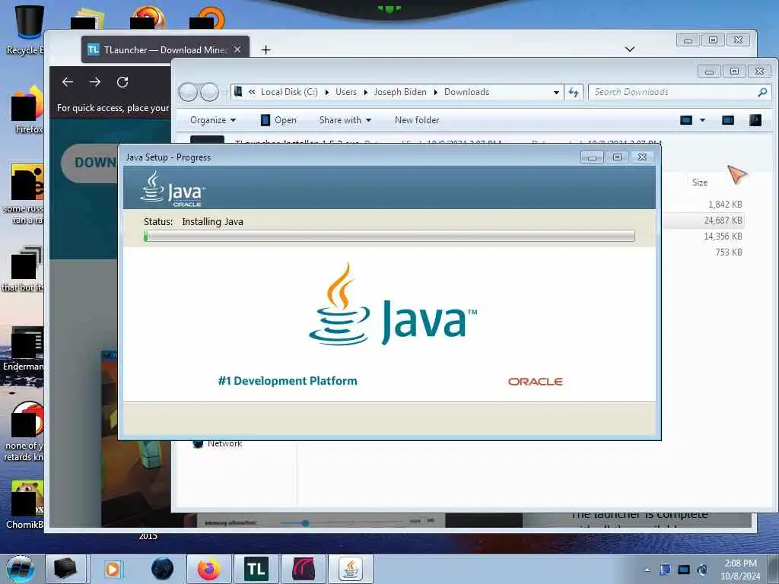Click the search magnifier icon
Image resolution: width=779 pixels, height=584 pixels.
[x=762, y=92]
